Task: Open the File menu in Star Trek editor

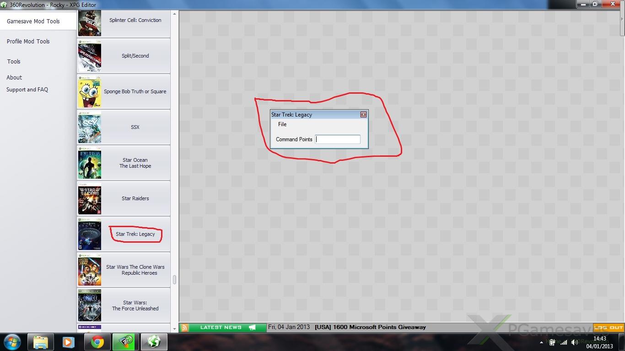Action: (282, 124)
